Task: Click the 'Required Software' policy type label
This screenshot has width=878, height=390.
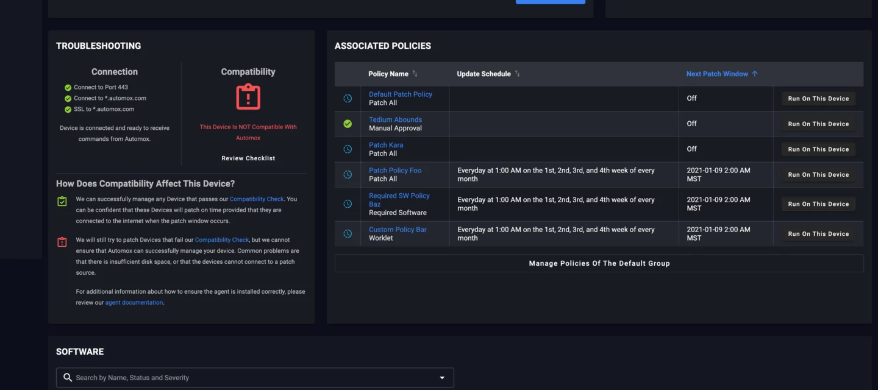Action: click(x=398, y=213)
